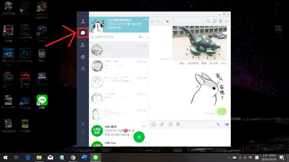This screenshot has width=289, height=162.
Task: Click 轉傳 to forward the photo
Action: 204,63
